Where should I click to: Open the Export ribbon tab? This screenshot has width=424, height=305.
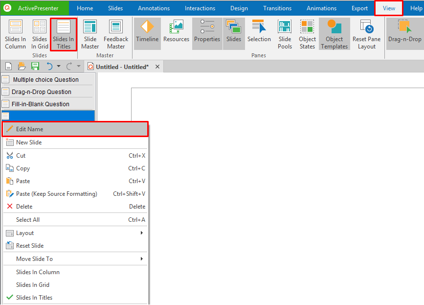[x=359, y=8]
